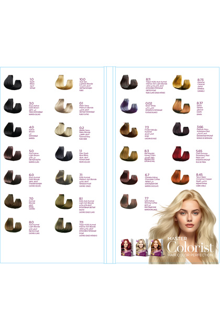Select the 6.7 Chocolate Coffee hair swatch
The width and height of the screenshot is (220, 330).
pos(129,178)
